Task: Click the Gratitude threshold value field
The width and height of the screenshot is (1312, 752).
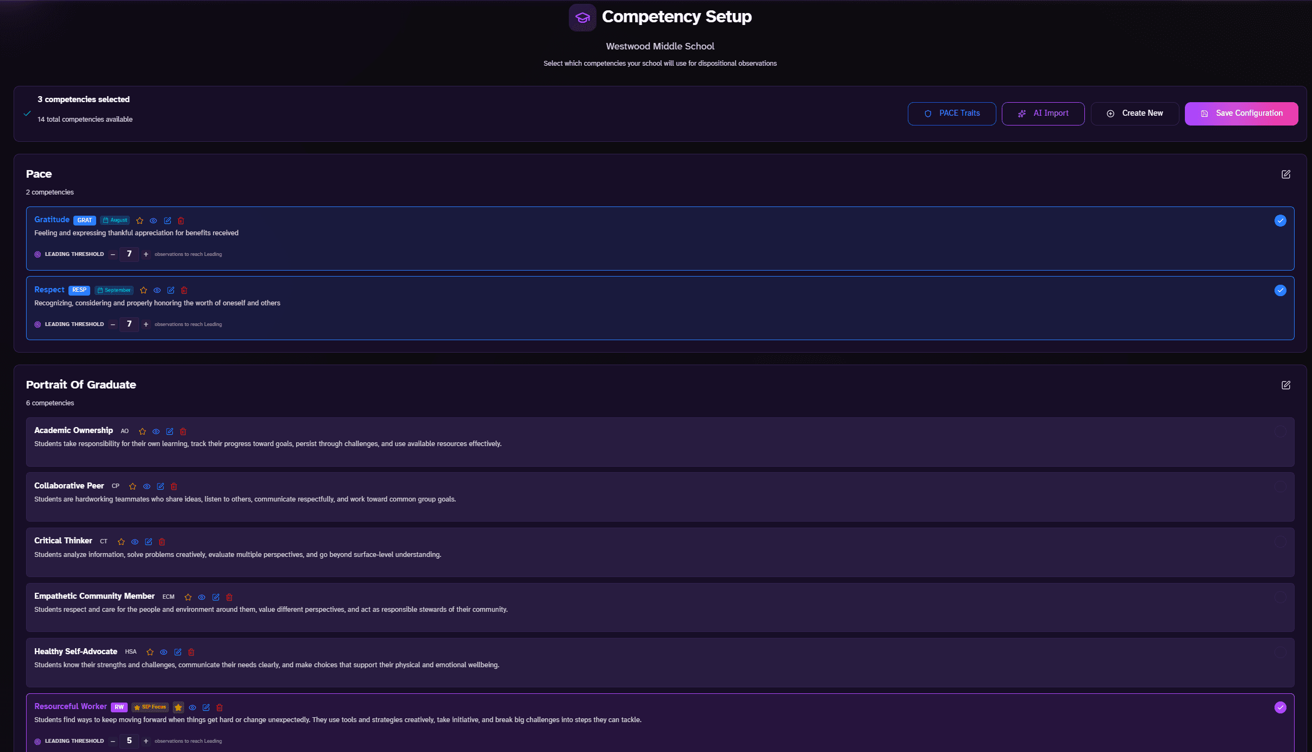Action: 129,254
